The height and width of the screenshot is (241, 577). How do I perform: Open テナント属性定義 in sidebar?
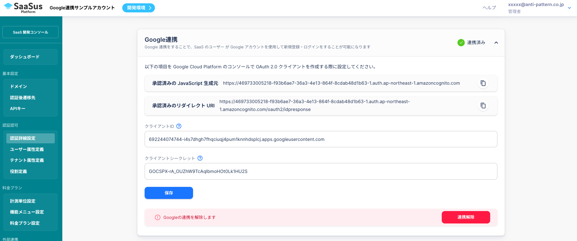click(x=27, y=160)
